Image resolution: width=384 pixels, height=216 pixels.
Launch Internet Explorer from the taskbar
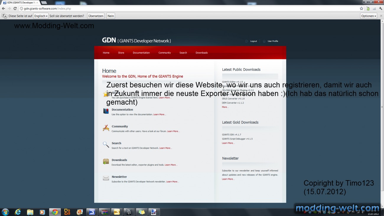pos(18,212)
